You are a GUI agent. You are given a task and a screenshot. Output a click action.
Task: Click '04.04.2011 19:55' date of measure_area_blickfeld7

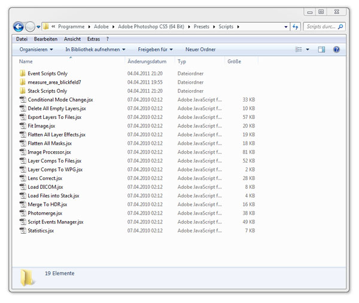[x=145, y=82]
